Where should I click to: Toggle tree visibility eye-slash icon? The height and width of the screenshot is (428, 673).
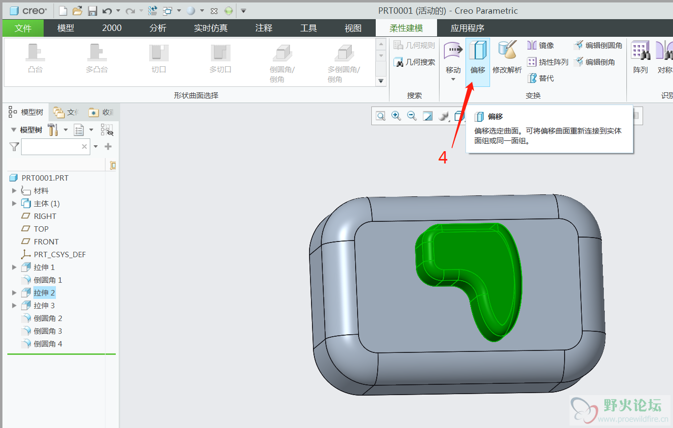pos(107,130)
